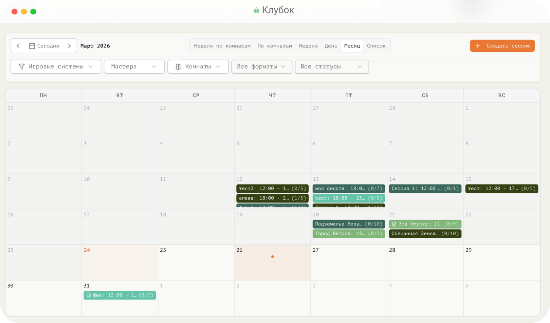Switch to Неделя по комнатам view

[x=222, y=46]
